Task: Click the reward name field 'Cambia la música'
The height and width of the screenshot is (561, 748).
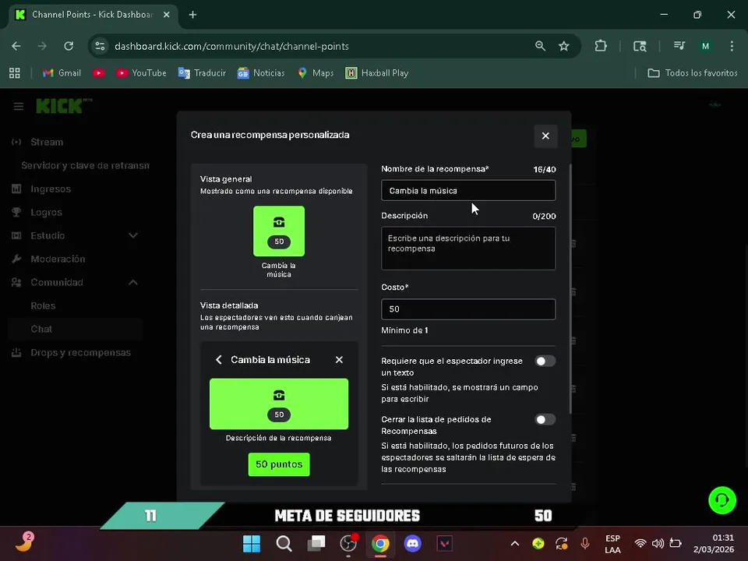Action: tap(468, 190)
